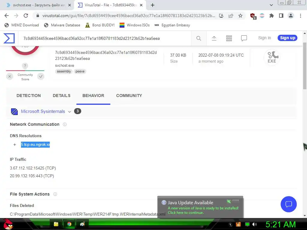Click the Angry Birds start button

(x=8, y=224)
